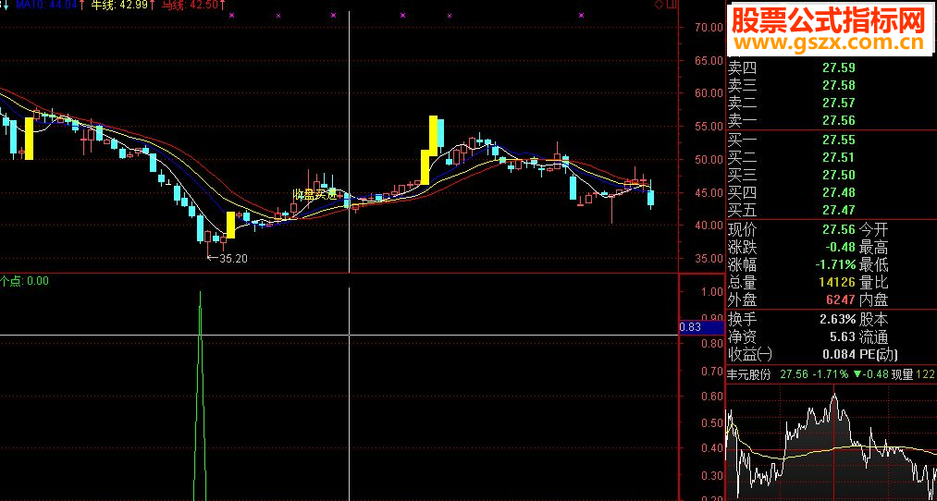Image resolution: width=937 pixels, height=501 pixels.
Task: Click the 现量 122 reading
Action: pyautogui.click(x=913, y=374)
